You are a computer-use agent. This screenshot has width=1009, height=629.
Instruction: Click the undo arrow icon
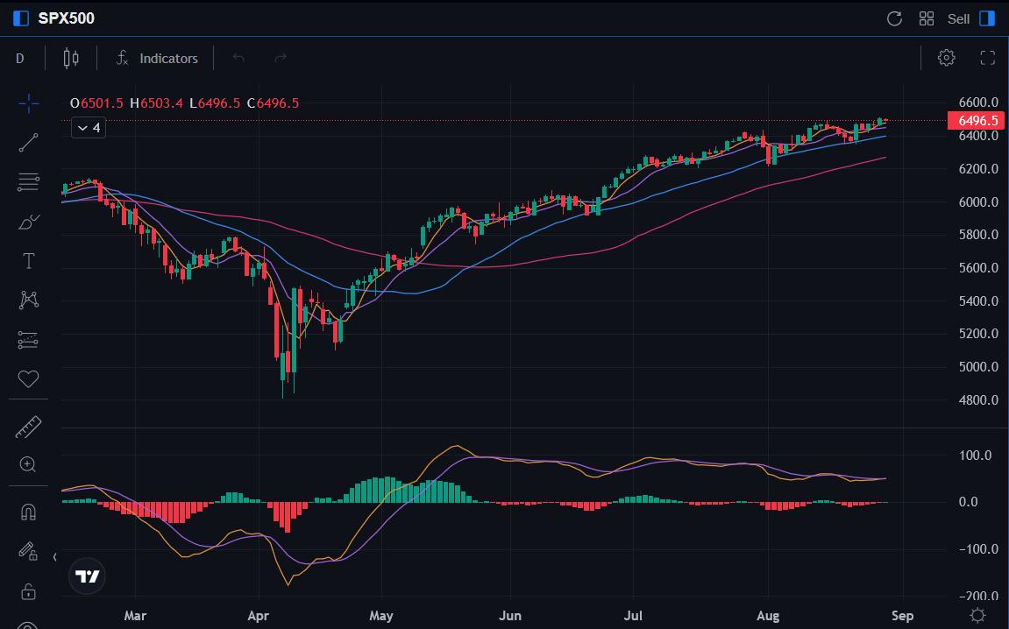tap(238, 58)
